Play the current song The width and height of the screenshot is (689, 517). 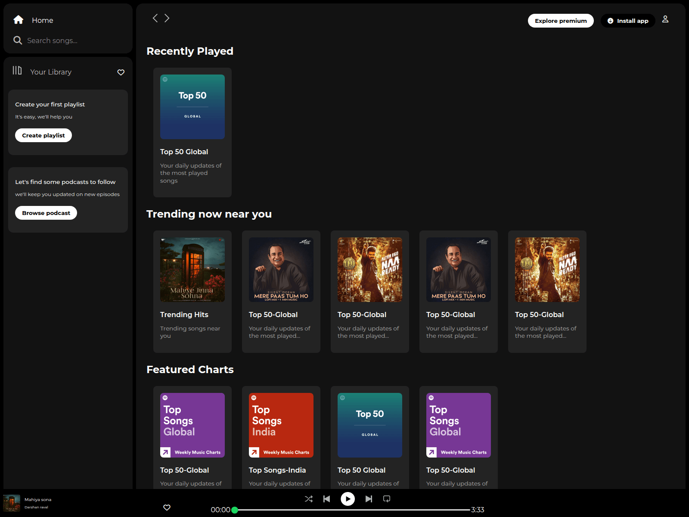point(348,499)
